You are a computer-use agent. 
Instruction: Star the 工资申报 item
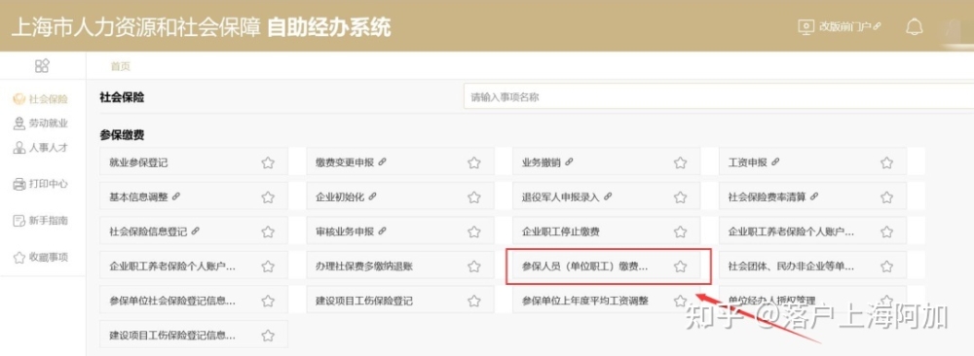886,163
